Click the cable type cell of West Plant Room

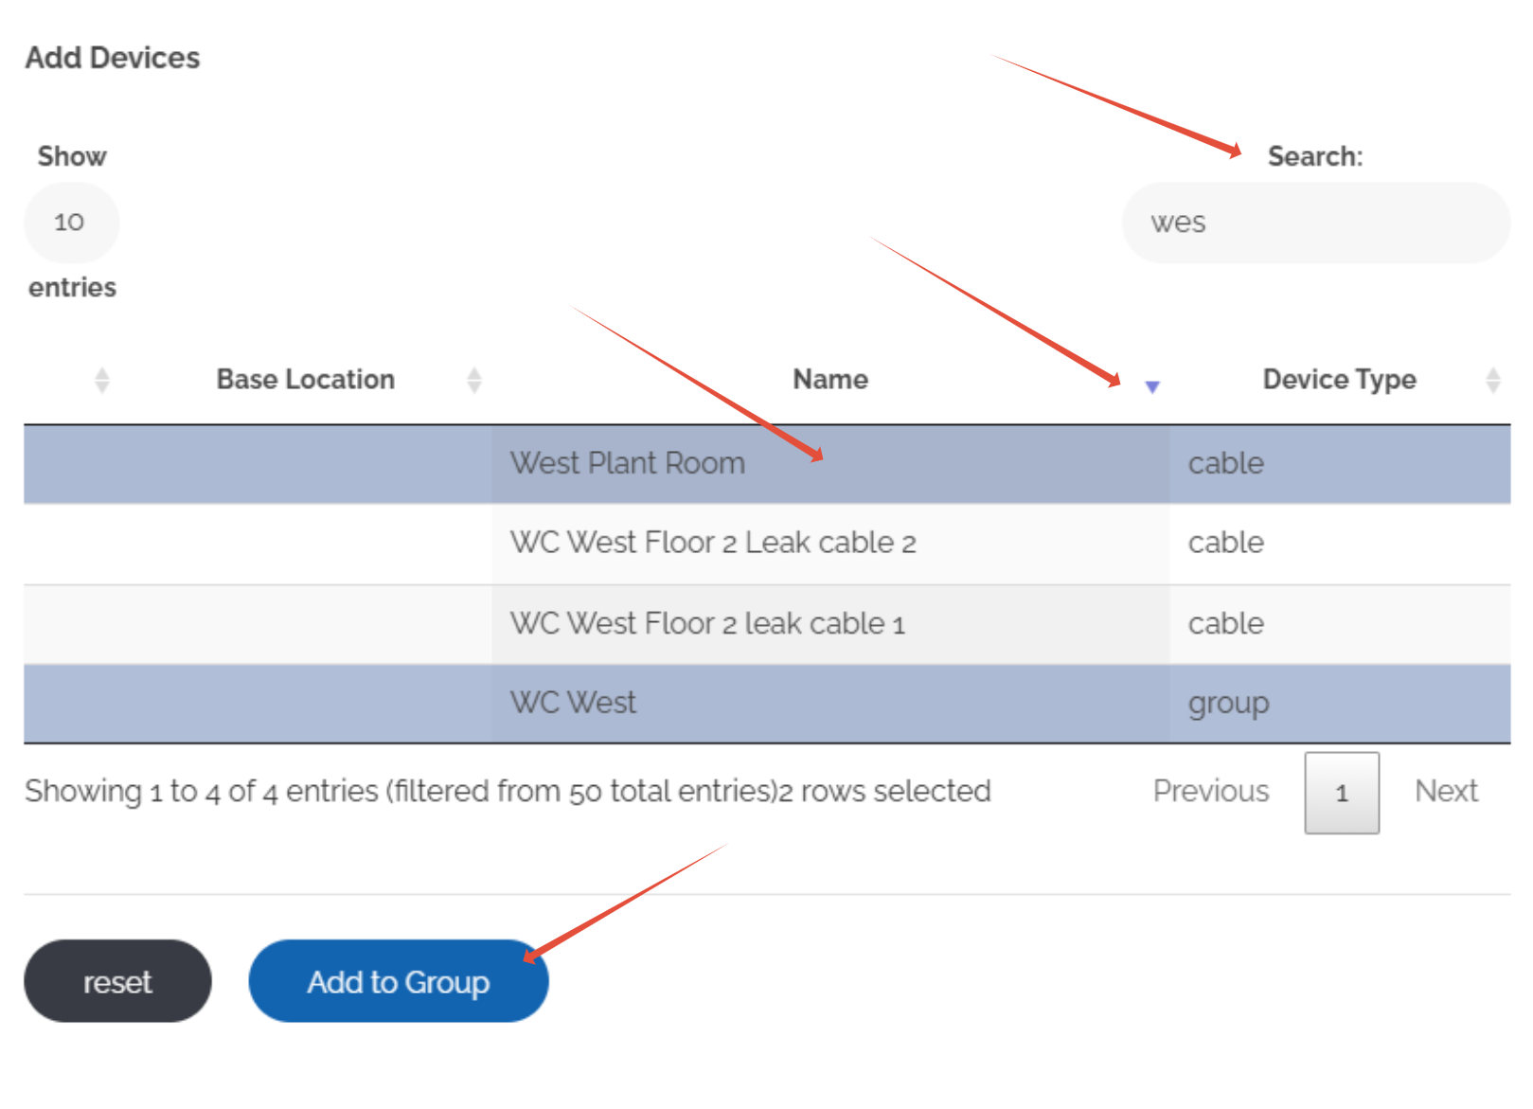tap(1225, 463)
